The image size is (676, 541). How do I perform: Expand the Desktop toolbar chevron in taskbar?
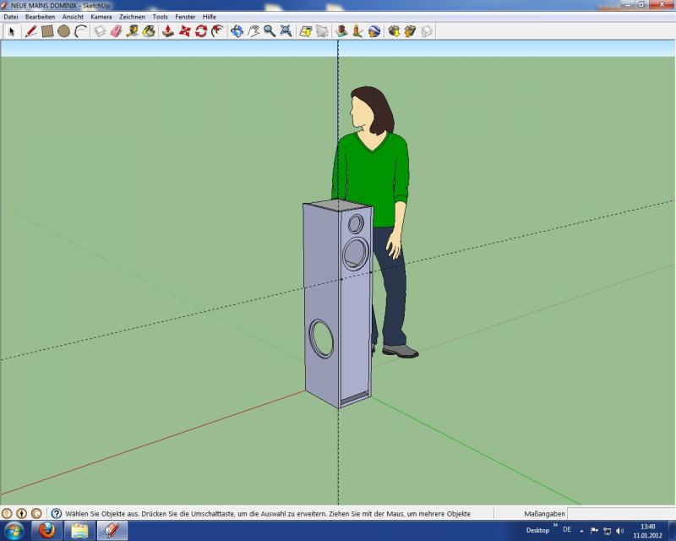pos(555,526)
